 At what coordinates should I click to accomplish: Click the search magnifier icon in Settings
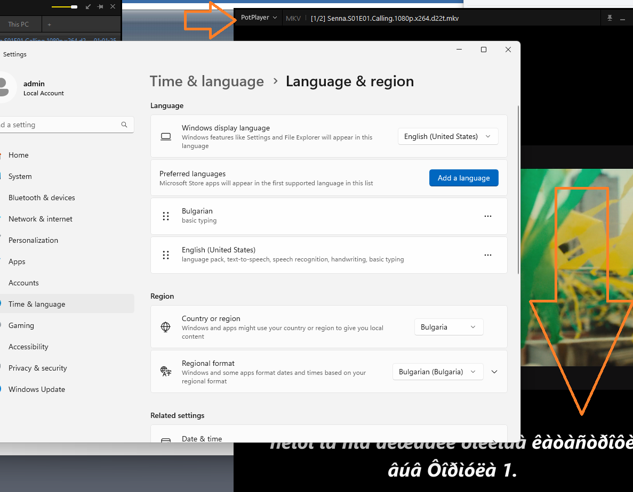point(124,125)
